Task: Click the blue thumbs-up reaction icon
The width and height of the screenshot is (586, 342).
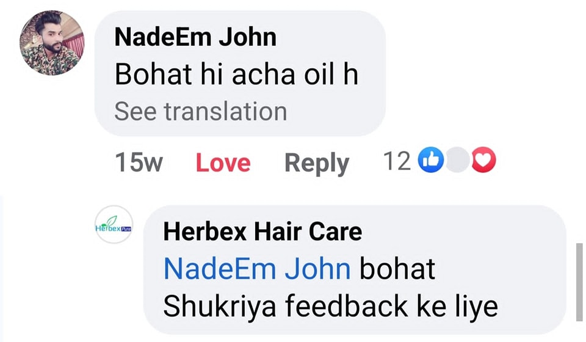Action: [x=431, y=160]
